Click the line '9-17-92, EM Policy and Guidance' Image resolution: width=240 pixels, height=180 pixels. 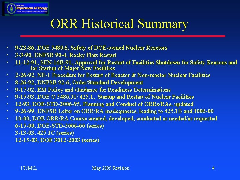point(93,90)
